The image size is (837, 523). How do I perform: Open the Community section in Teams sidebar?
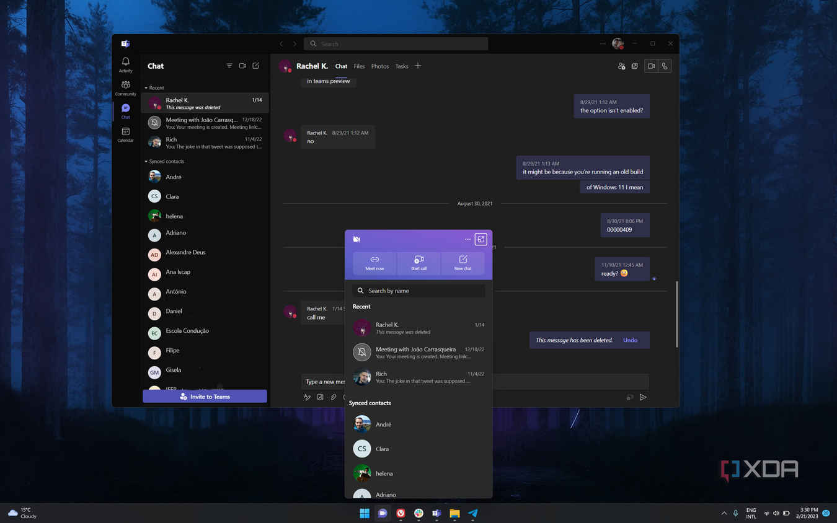[x=125, y=88]
